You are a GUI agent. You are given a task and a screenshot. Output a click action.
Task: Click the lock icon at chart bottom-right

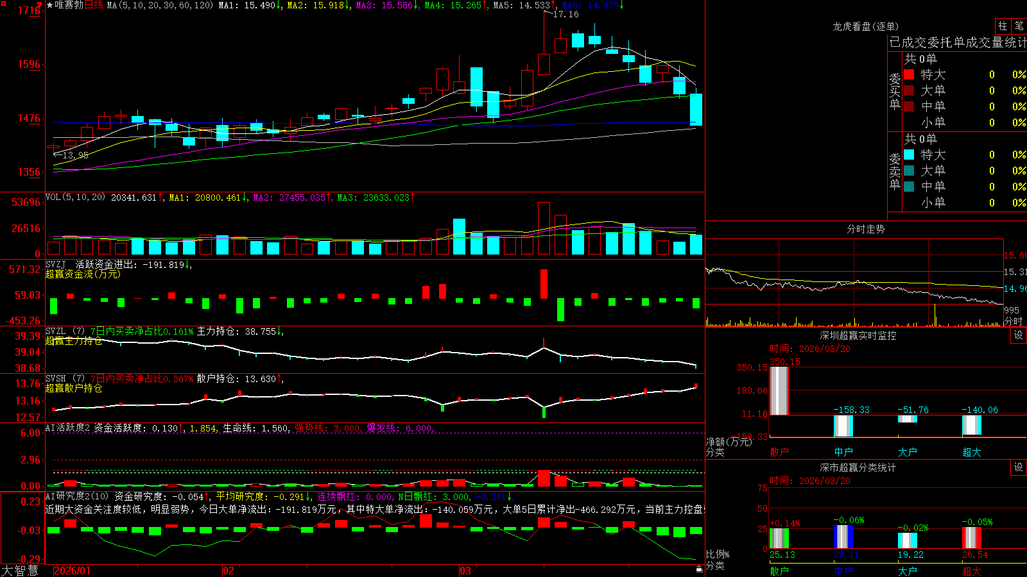tap(699, 569)
